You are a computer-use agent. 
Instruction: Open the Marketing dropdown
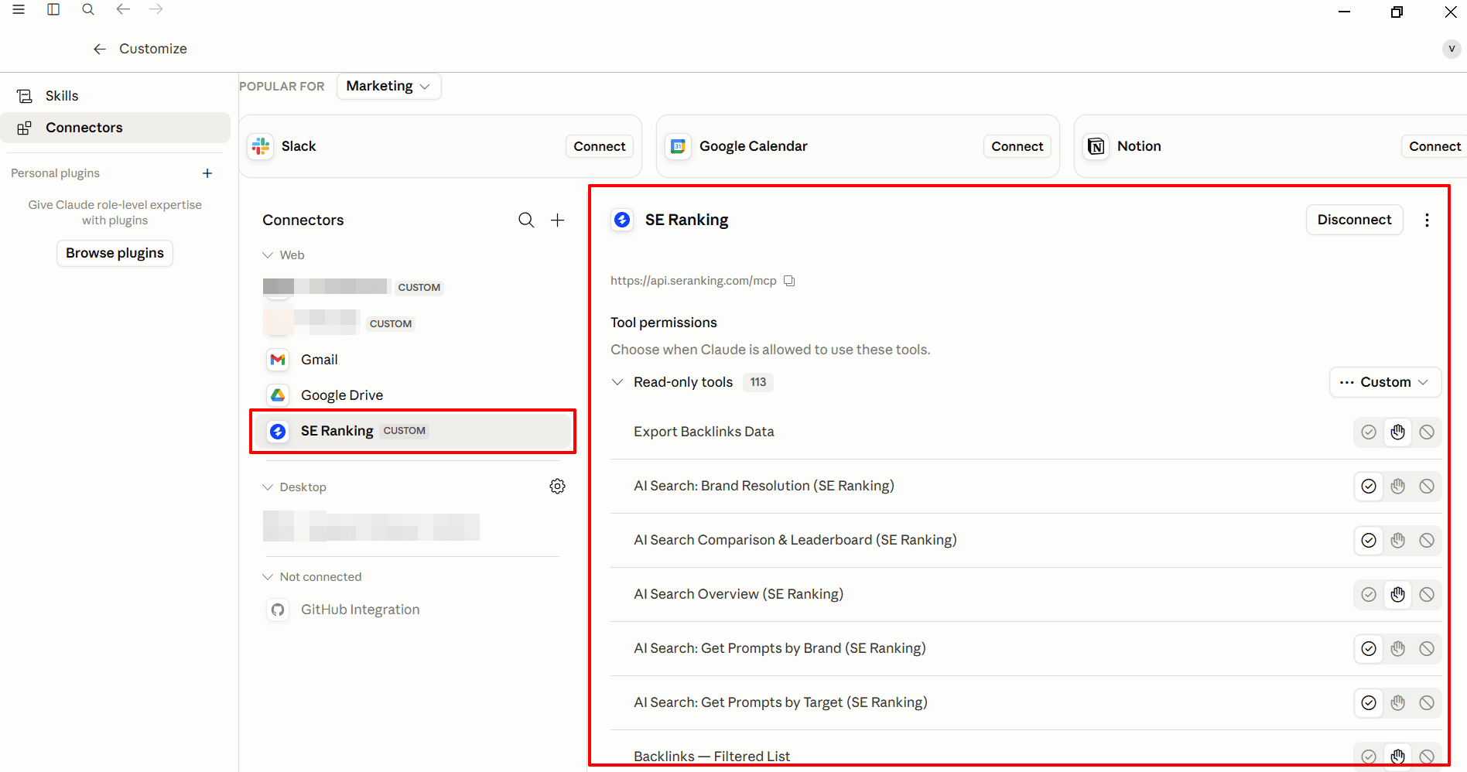click(x=388, y=87)
